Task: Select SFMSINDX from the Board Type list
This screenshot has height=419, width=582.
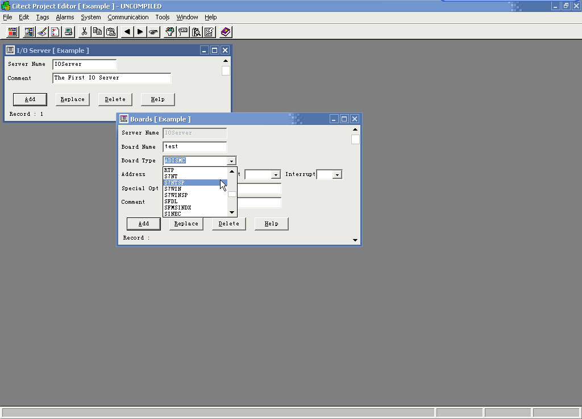Action: (x=196, y=208)
